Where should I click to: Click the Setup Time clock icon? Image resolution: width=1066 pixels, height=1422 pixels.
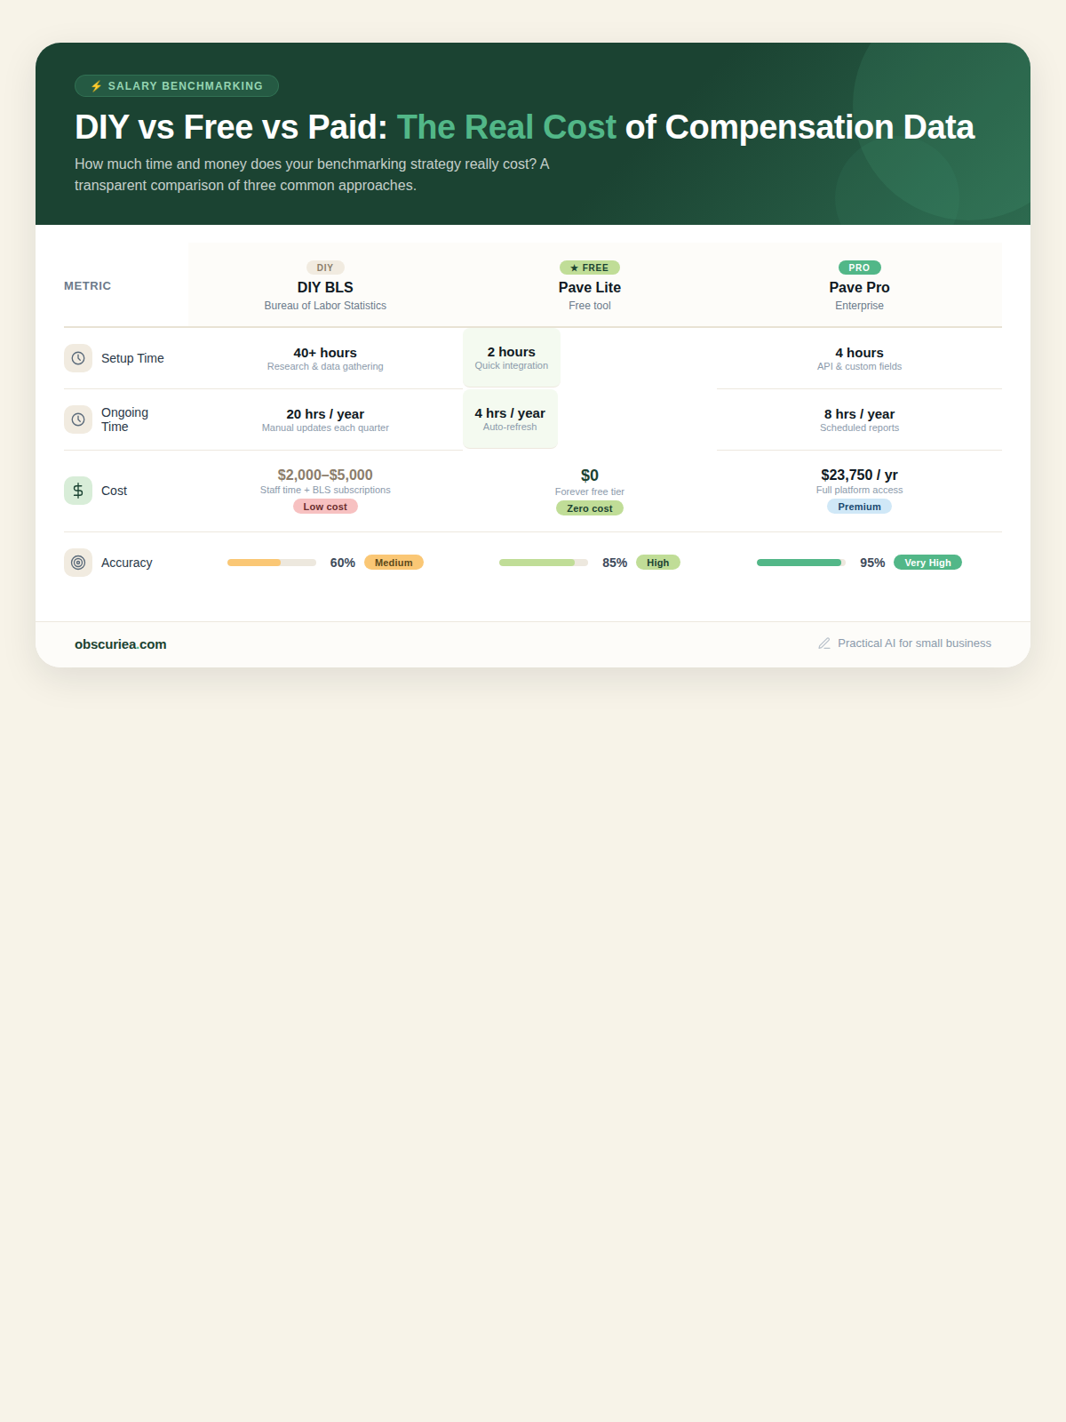(78, 358)
